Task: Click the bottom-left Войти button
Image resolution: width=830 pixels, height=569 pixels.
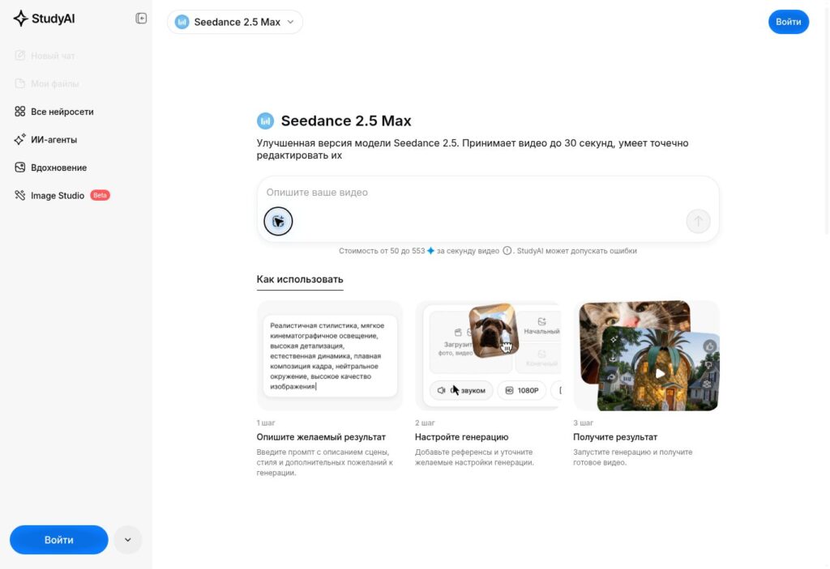Action: pos(58,540)
